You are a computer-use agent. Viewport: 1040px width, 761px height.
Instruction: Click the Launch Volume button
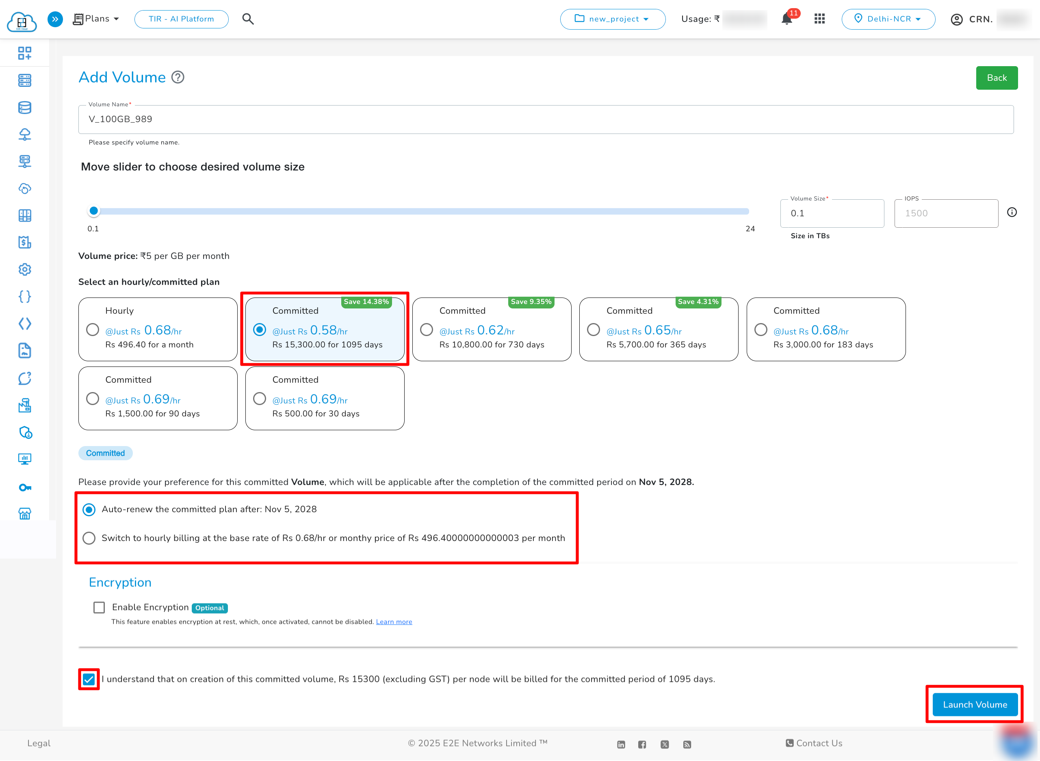975,704
